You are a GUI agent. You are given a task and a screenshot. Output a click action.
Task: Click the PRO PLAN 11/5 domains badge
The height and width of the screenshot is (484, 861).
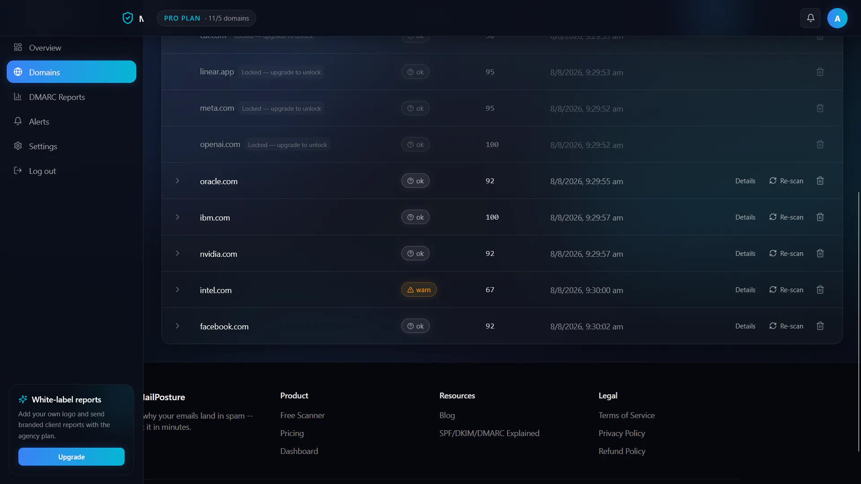pyautogui.click(x=206, y=18)
